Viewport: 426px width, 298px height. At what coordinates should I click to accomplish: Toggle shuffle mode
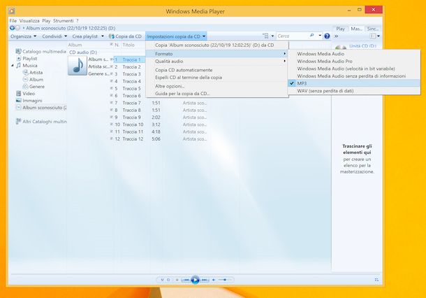(x=162, y=280)
